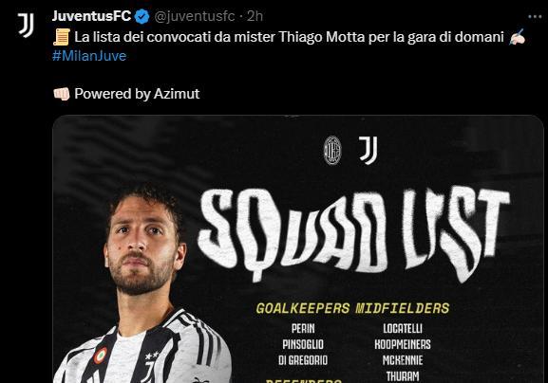Image resolution: width=548 pixels, height=383 pixels.
Task: Click the MIDFIELDERS heading in image
Action: (403, 308)
